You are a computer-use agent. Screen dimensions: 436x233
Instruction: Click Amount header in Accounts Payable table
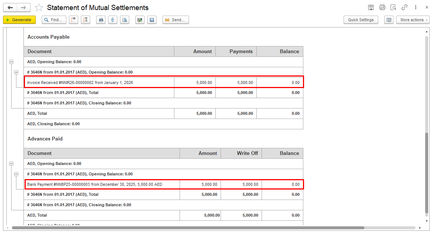[x=195, y=51]
